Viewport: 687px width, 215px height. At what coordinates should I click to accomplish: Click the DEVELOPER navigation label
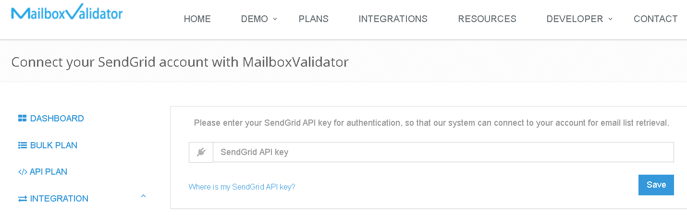pos(575,19)
